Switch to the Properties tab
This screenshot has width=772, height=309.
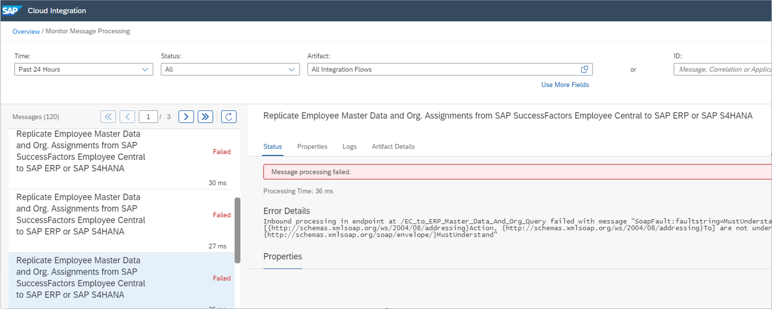click(312, 147)
